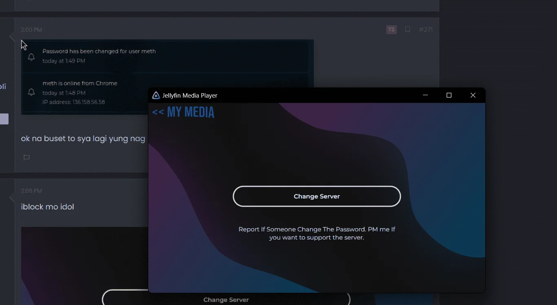
Task: Click the TS badge on post #271
Action: point(392,30)
